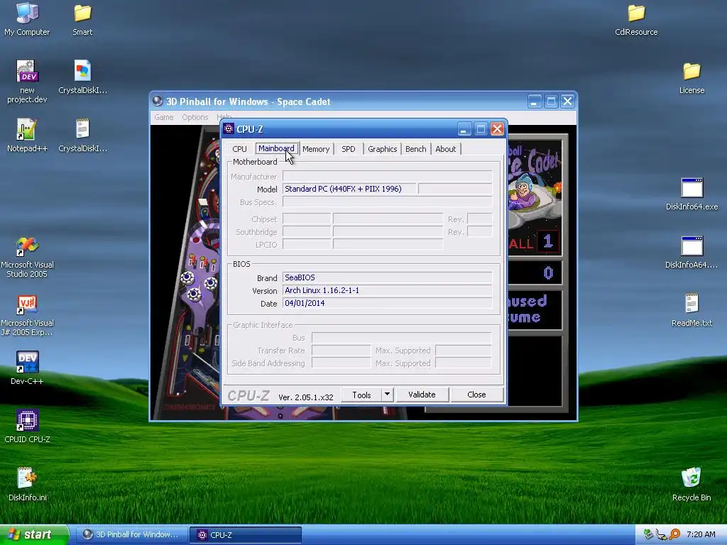The height and width of the screenshot is (545, 727).
Task: Click the Close button in CPU-Z
Action: [x=476, y=395]
